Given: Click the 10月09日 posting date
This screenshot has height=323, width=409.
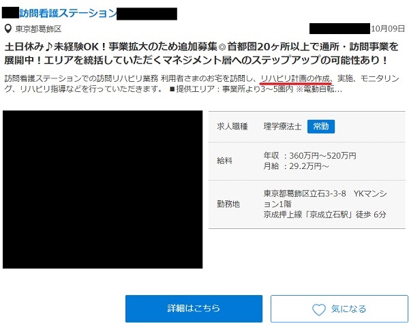Looking at the screenshot, I should pos(389,29).
